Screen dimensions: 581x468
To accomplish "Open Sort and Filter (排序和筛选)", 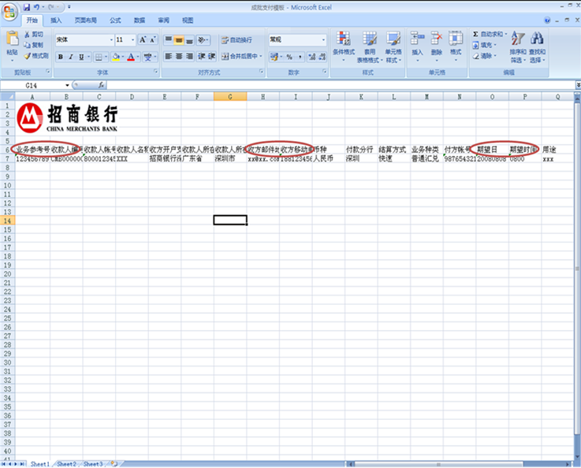I will tap(517, 39).
